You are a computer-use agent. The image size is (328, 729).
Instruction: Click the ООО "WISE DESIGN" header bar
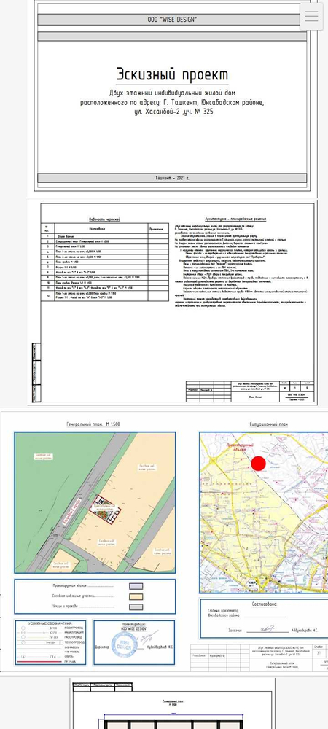click(172, 20)
